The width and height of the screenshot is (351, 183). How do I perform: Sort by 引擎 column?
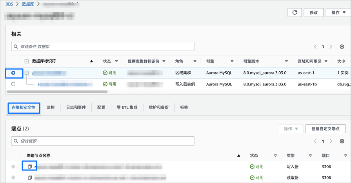tap(232, 61)
